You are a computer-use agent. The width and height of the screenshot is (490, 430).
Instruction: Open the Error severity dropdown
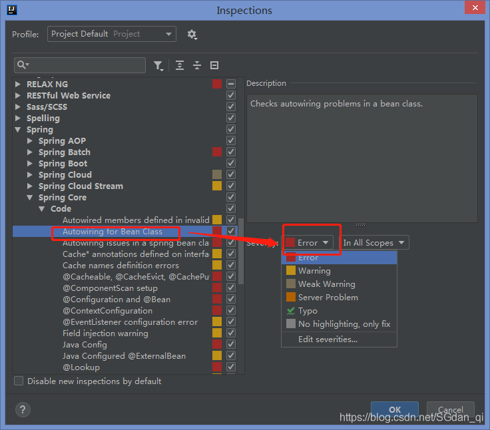point(308,242)
